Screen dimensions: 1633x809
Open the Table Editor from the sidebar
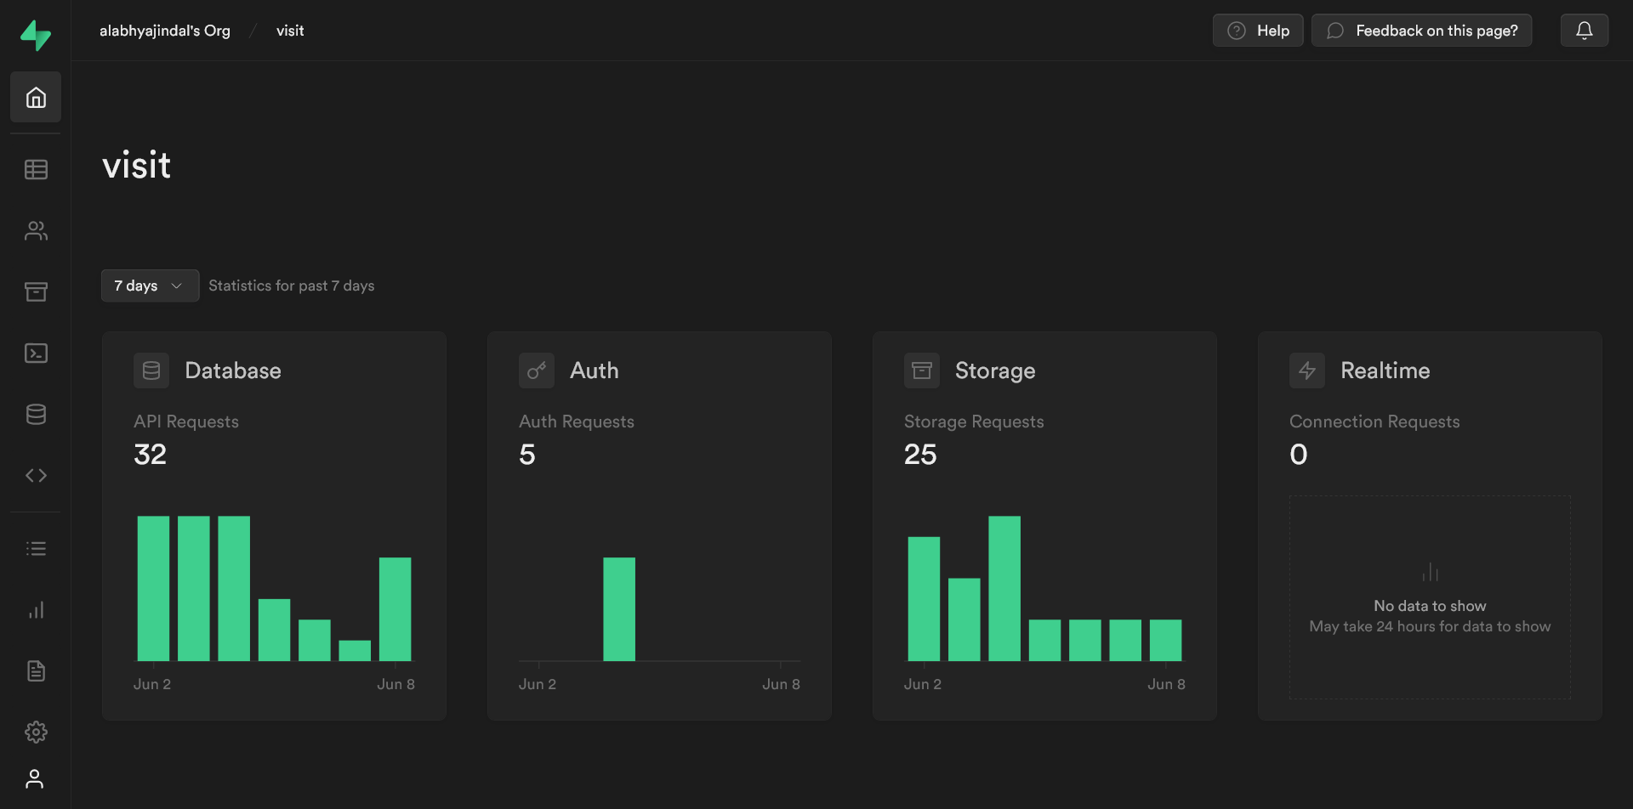pos(36,169)
